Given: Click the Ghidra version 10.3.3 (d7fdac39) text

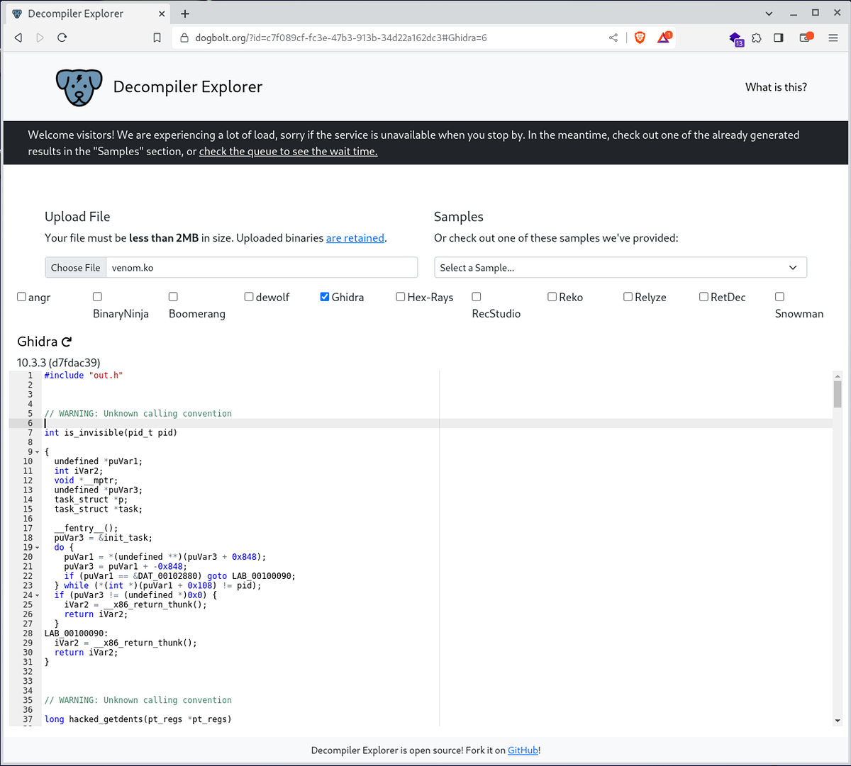Looking at the screenshot, I should pos(59,362).
